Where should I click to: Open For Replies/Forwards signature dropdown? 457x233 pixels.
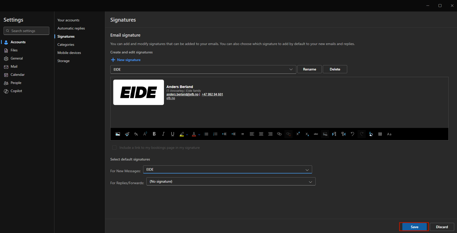coord(231,181)
